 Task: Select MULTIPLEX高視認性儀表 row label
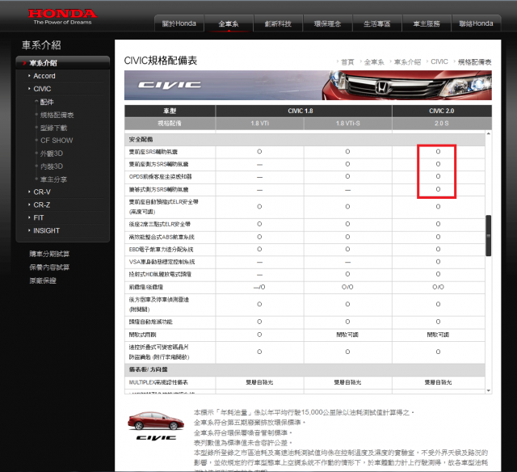(158, 382)
